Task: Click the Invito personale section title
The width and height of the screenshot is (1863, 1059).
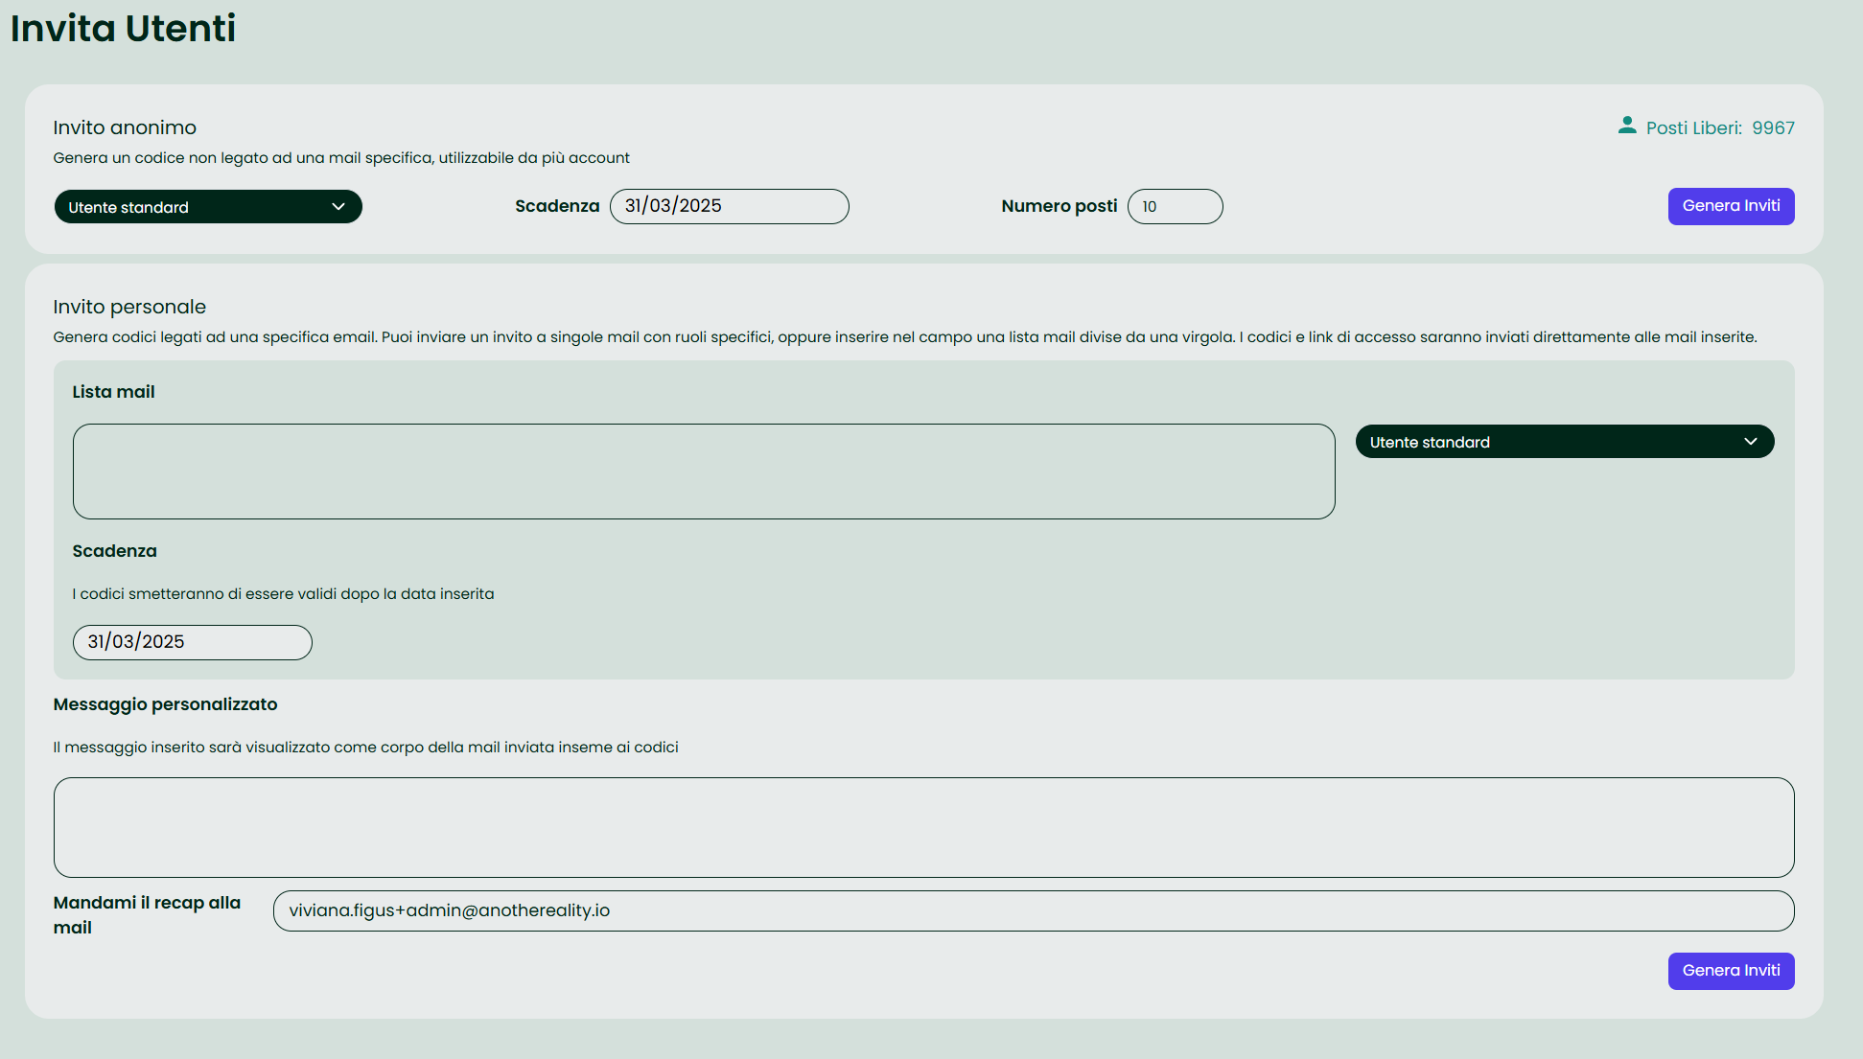Action: pyautogui.click(x=129, y=307)
